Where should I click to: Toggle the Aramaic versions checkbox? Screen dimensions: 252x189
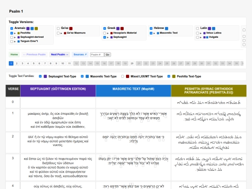[x=12, y=28]
